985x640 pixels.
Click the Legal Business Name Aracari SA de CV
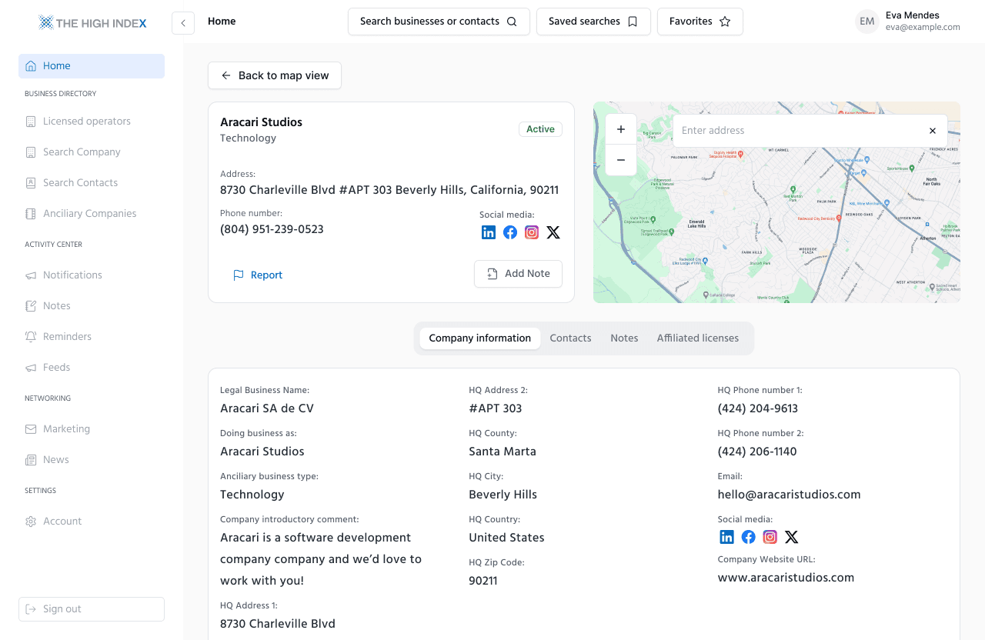tap(267, 408)
